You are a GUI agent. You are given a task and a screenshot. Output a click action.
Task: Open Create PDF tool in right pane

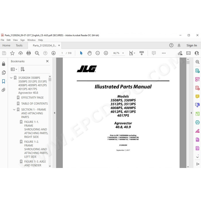coord(198,88)
